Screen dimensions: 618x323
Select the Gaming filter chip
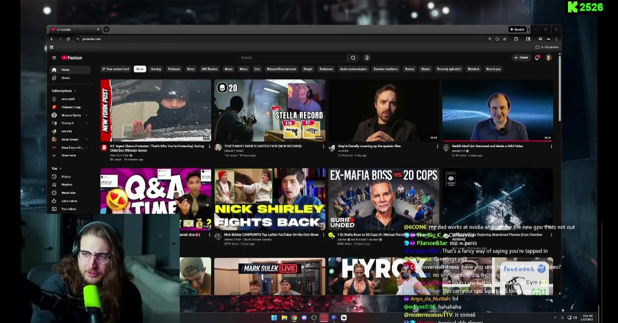156,69
